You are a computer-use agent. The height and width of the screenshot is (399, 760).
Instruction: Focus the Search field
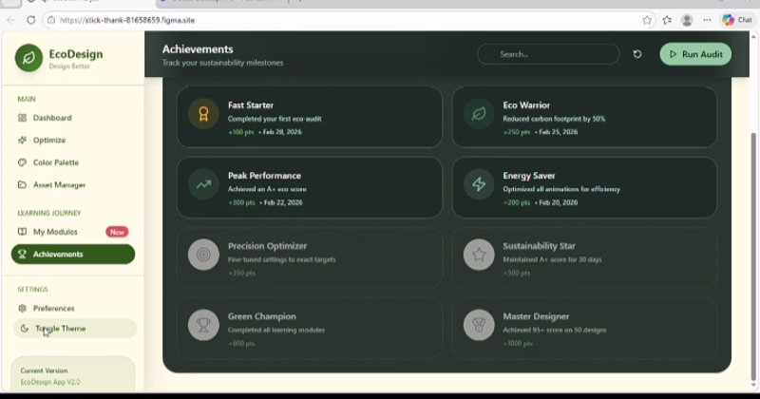coord(548,54)
